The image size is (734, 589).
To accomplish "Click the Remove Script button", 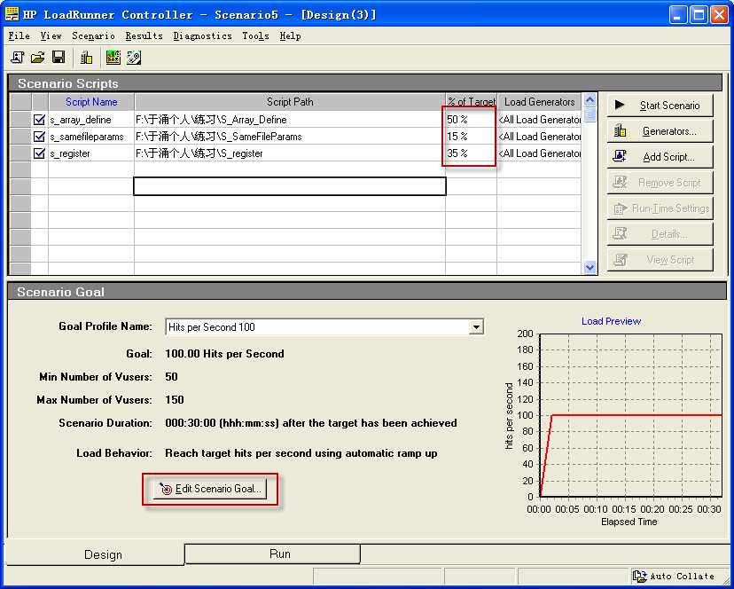I will (x=660, y=183).
